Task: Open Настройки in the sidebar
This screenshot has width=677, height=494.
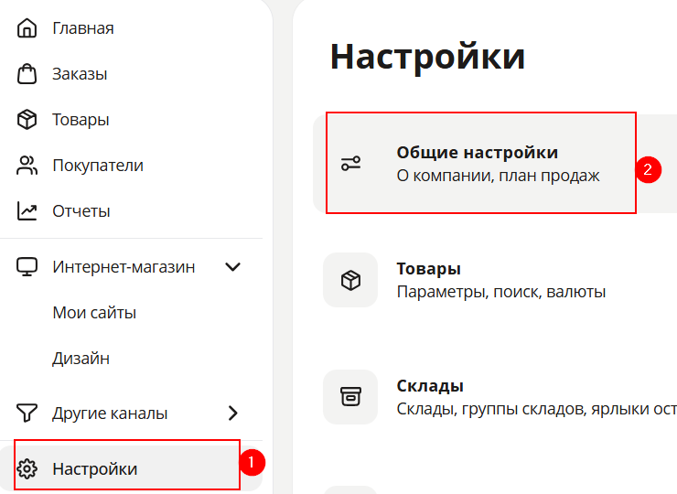Action: pyautogui.click(x=94, y=469)
